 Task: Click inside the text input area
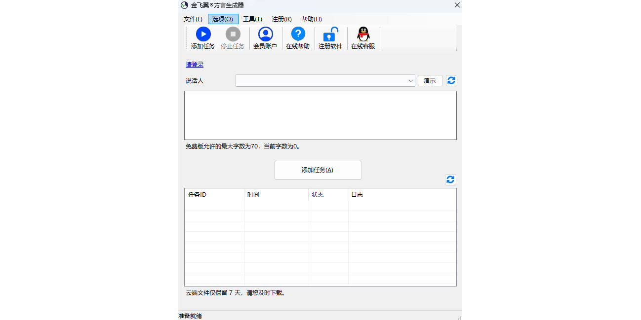tap(320, 115)
